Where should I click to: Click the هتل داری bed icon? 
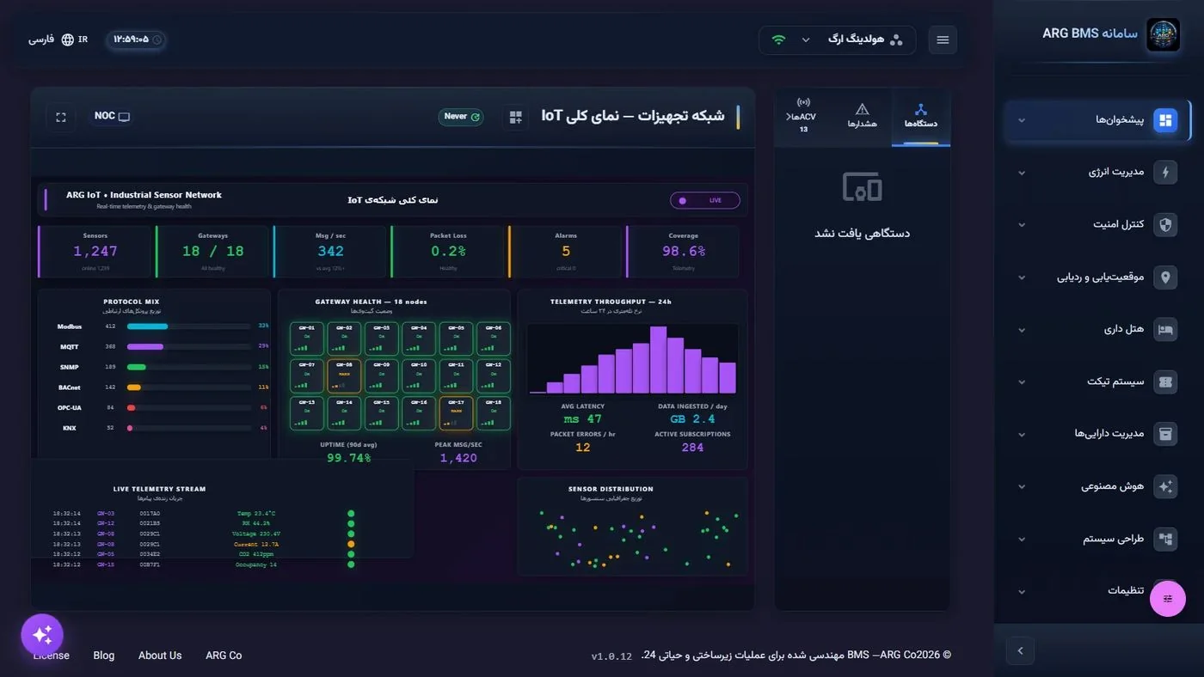click(1165, 329)
